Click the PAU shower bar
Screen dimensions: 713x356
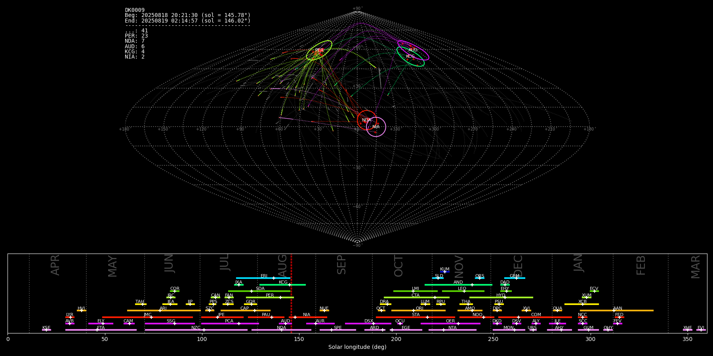266,317
